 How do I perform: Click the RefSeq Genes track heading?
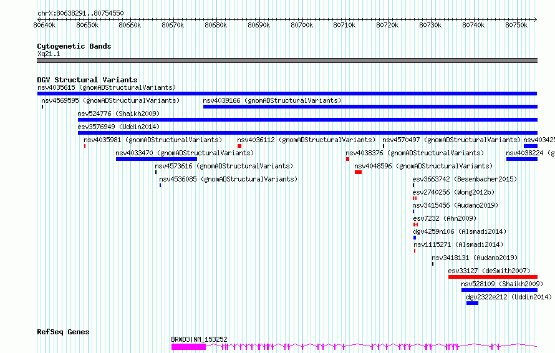click(63, 332)
